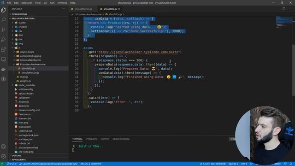This screenshot has height=166, width=295.
Task: Expand the node_modules folder
Action: click(38, 85)
